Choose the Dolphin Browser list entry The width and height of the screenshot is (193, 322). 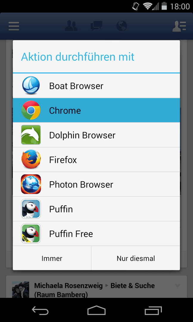coord(96,135)
